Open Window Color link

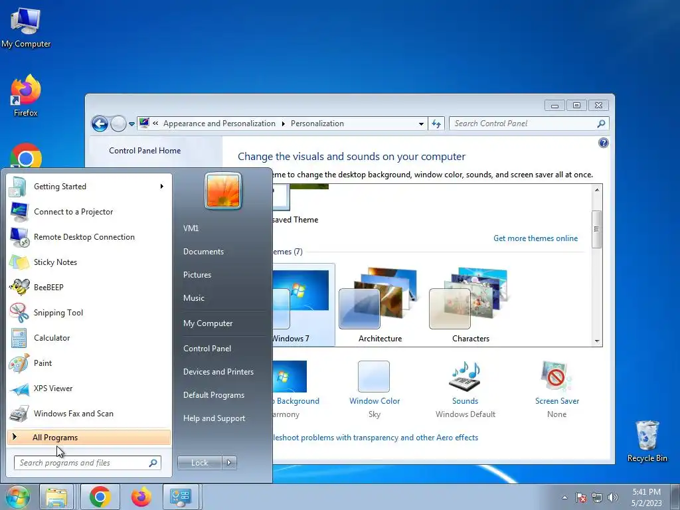click(375, 401)
